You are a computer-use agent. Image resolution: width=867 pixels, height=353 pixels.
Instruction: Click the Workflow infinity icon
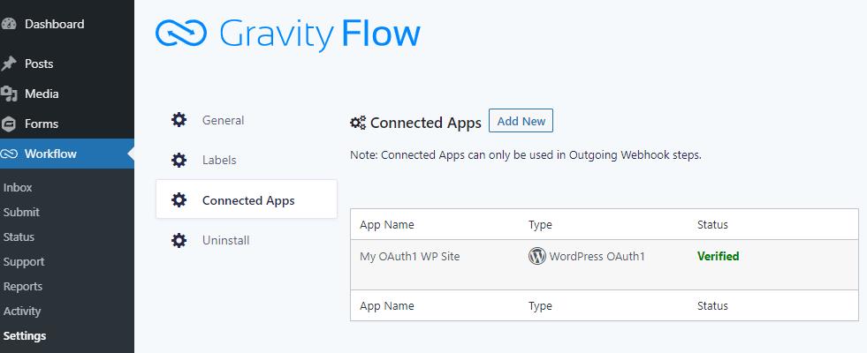[x=9, y=154]
